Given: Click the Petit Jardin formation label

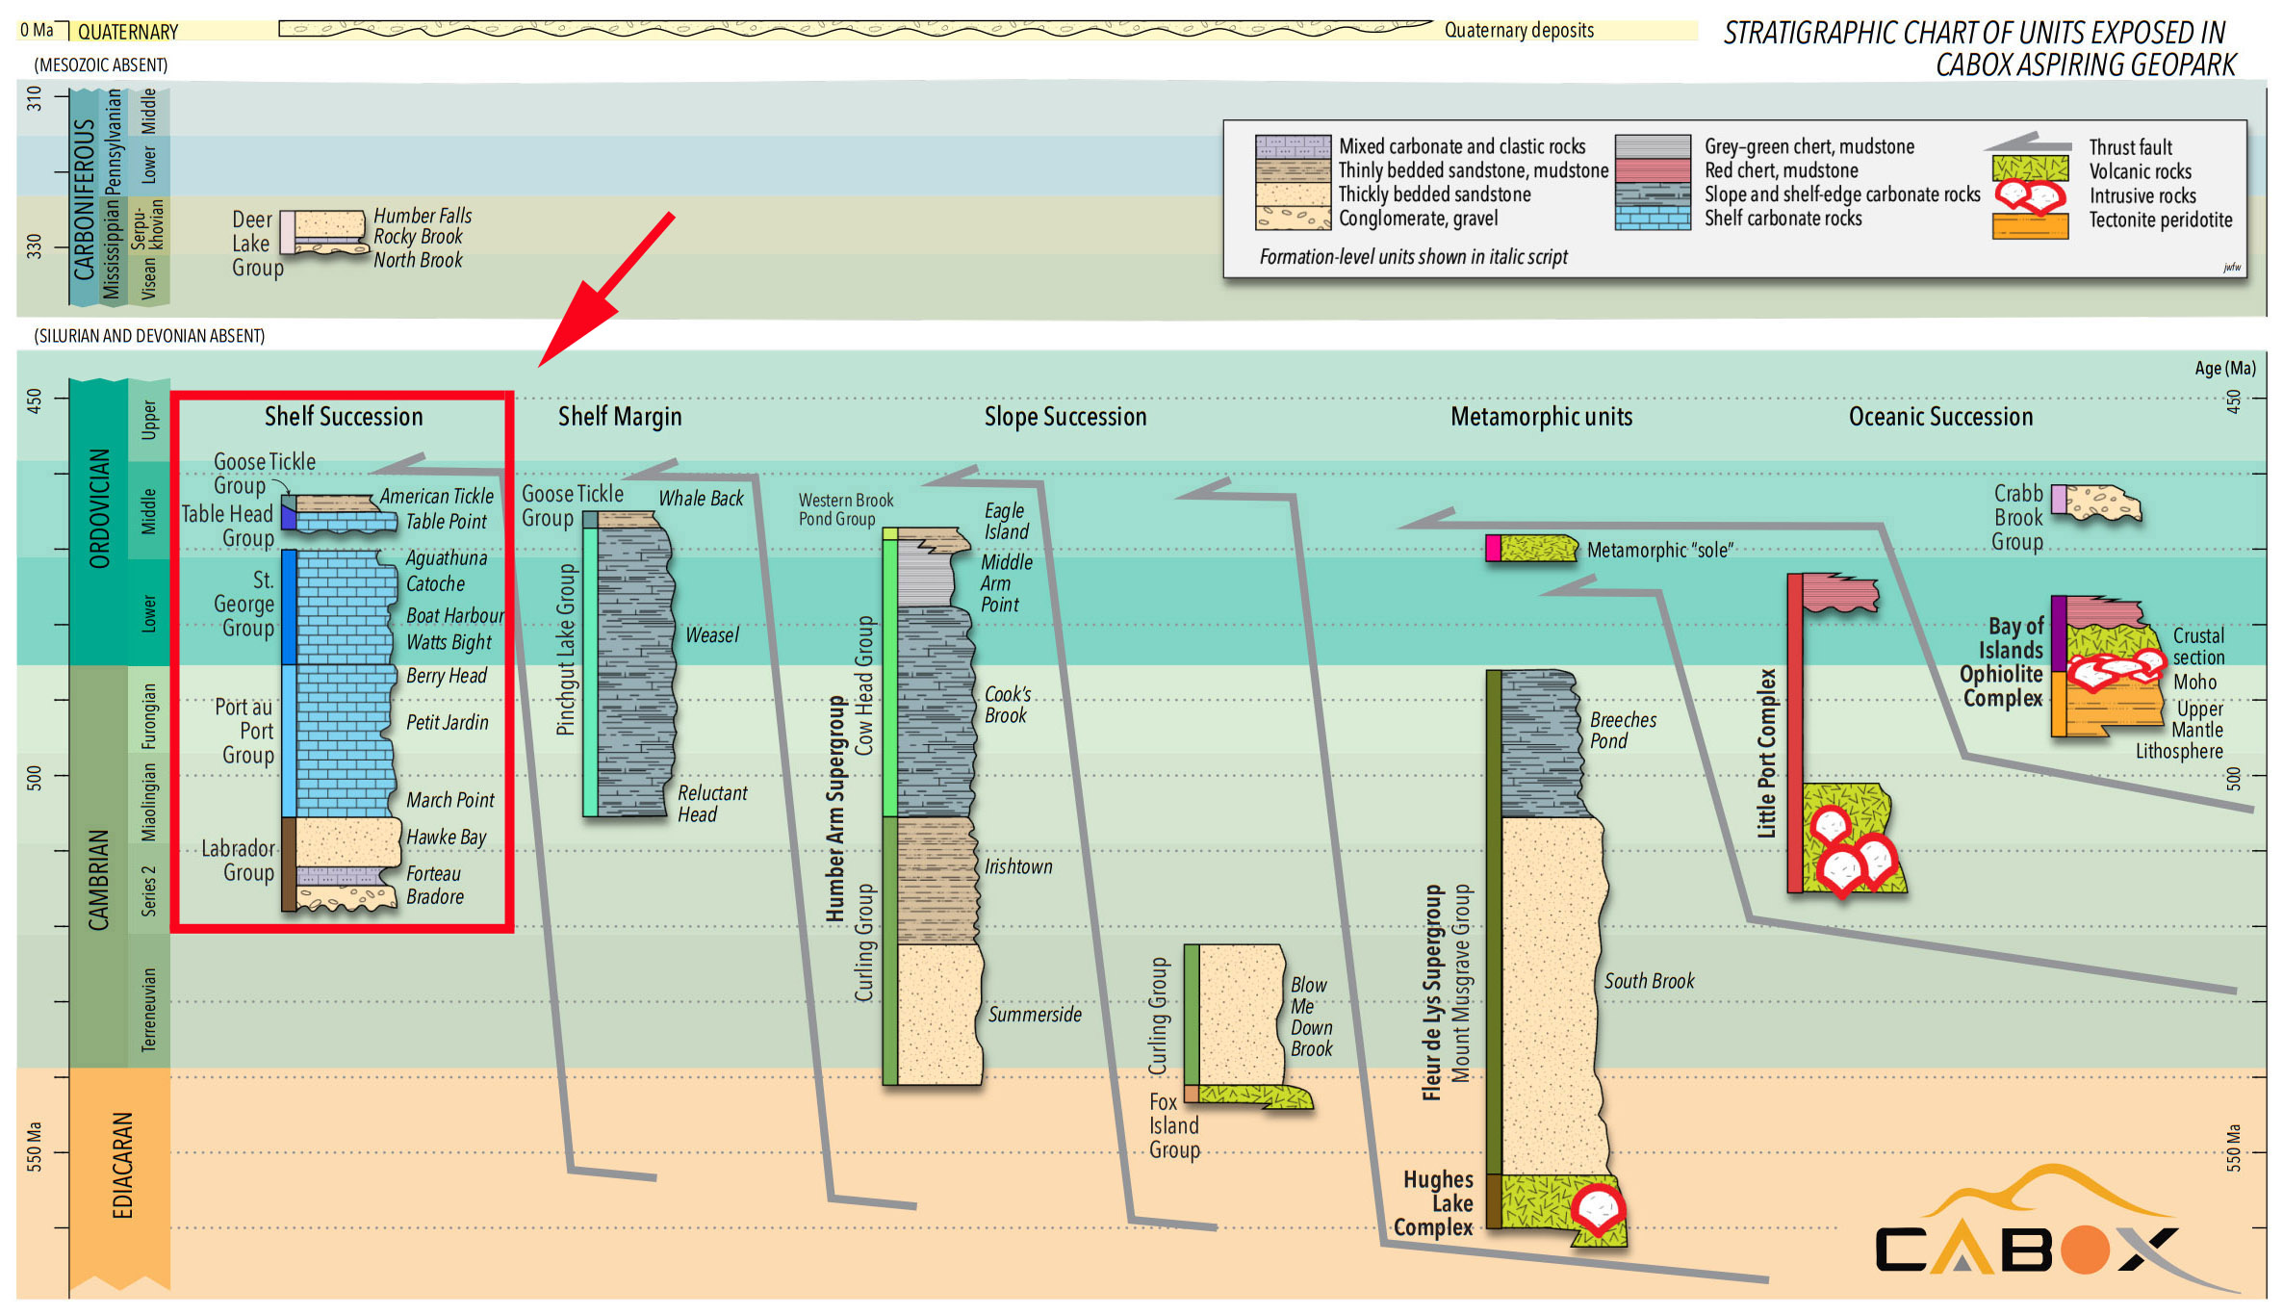Looking at the screenshot, I should pos(447,722).
